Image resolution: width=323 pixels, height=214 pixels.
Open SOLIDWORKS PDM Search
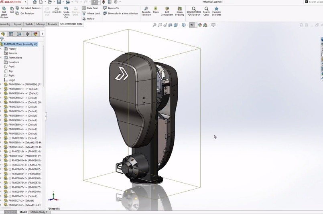click(x=194, y=11)
